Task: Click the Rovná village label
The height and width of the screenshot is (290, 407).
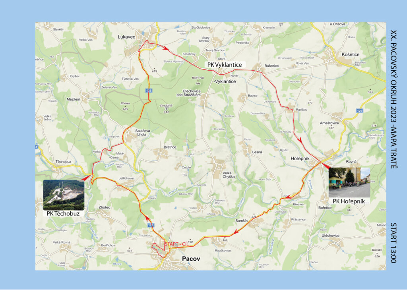Action: [x=351, y=162]
